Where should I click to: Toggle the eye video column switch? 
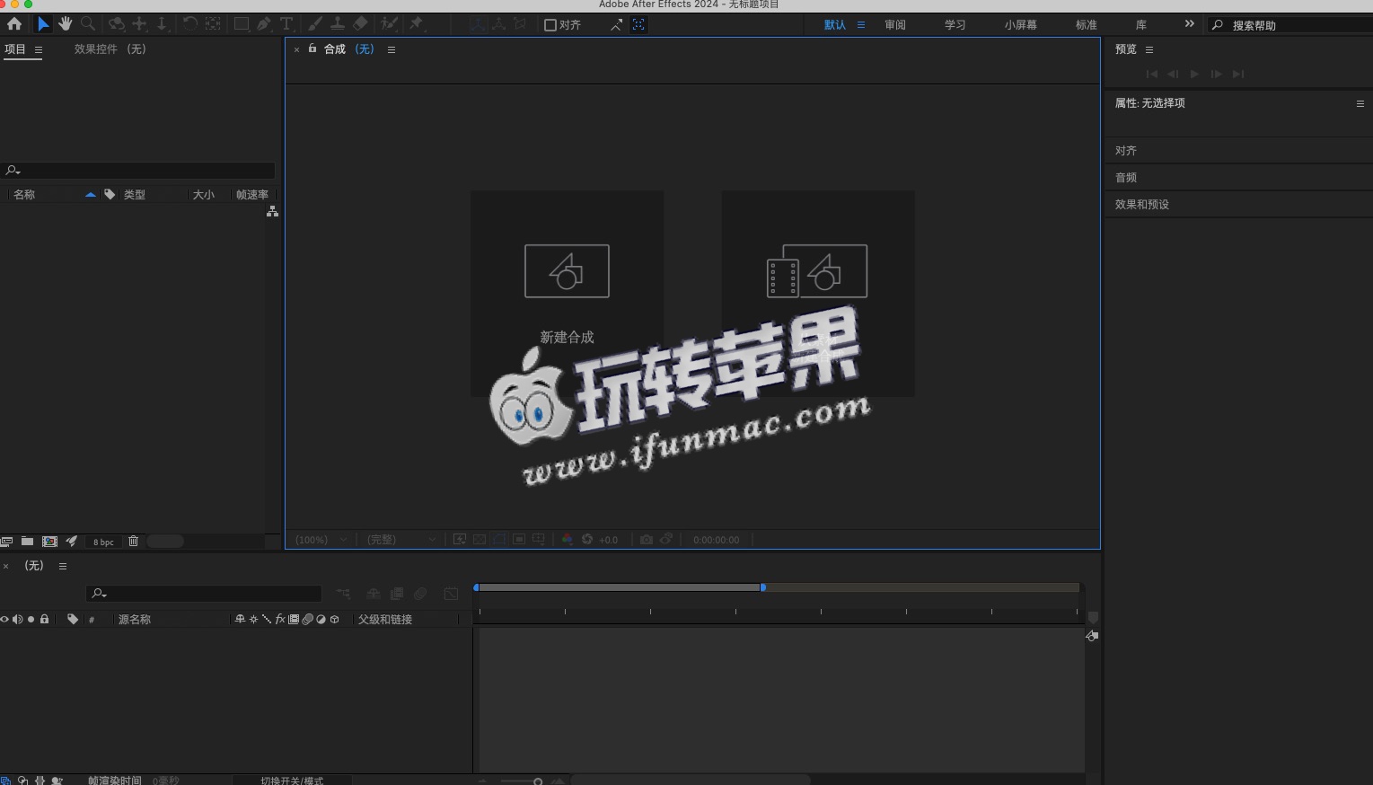click(4, 620)
